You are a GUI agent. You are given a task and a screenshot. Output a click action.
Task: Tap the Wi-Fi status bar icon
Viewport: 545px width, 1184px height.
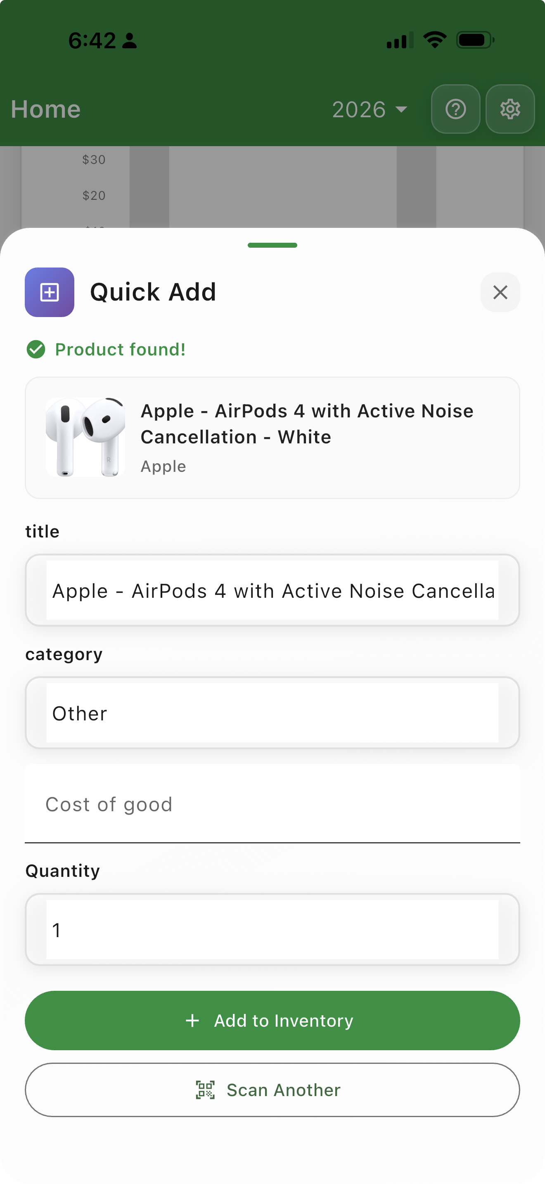tap(435, 40)
